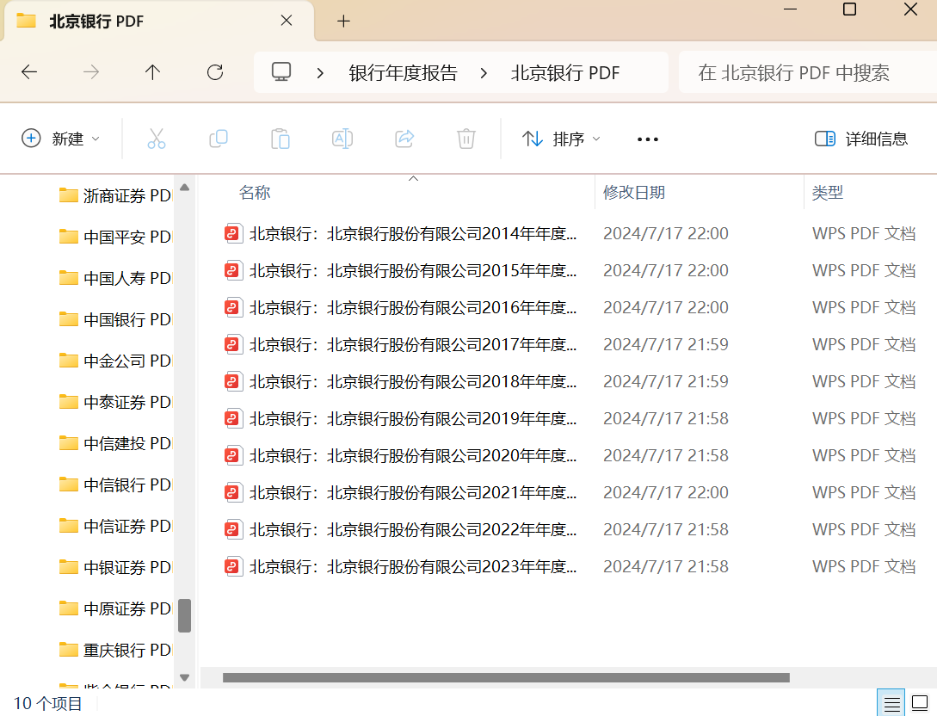Viewport: 937px width, 716px height.
Task: Open 中国平安 PDF folder in sidebar
Action: (x=115, y=237)
